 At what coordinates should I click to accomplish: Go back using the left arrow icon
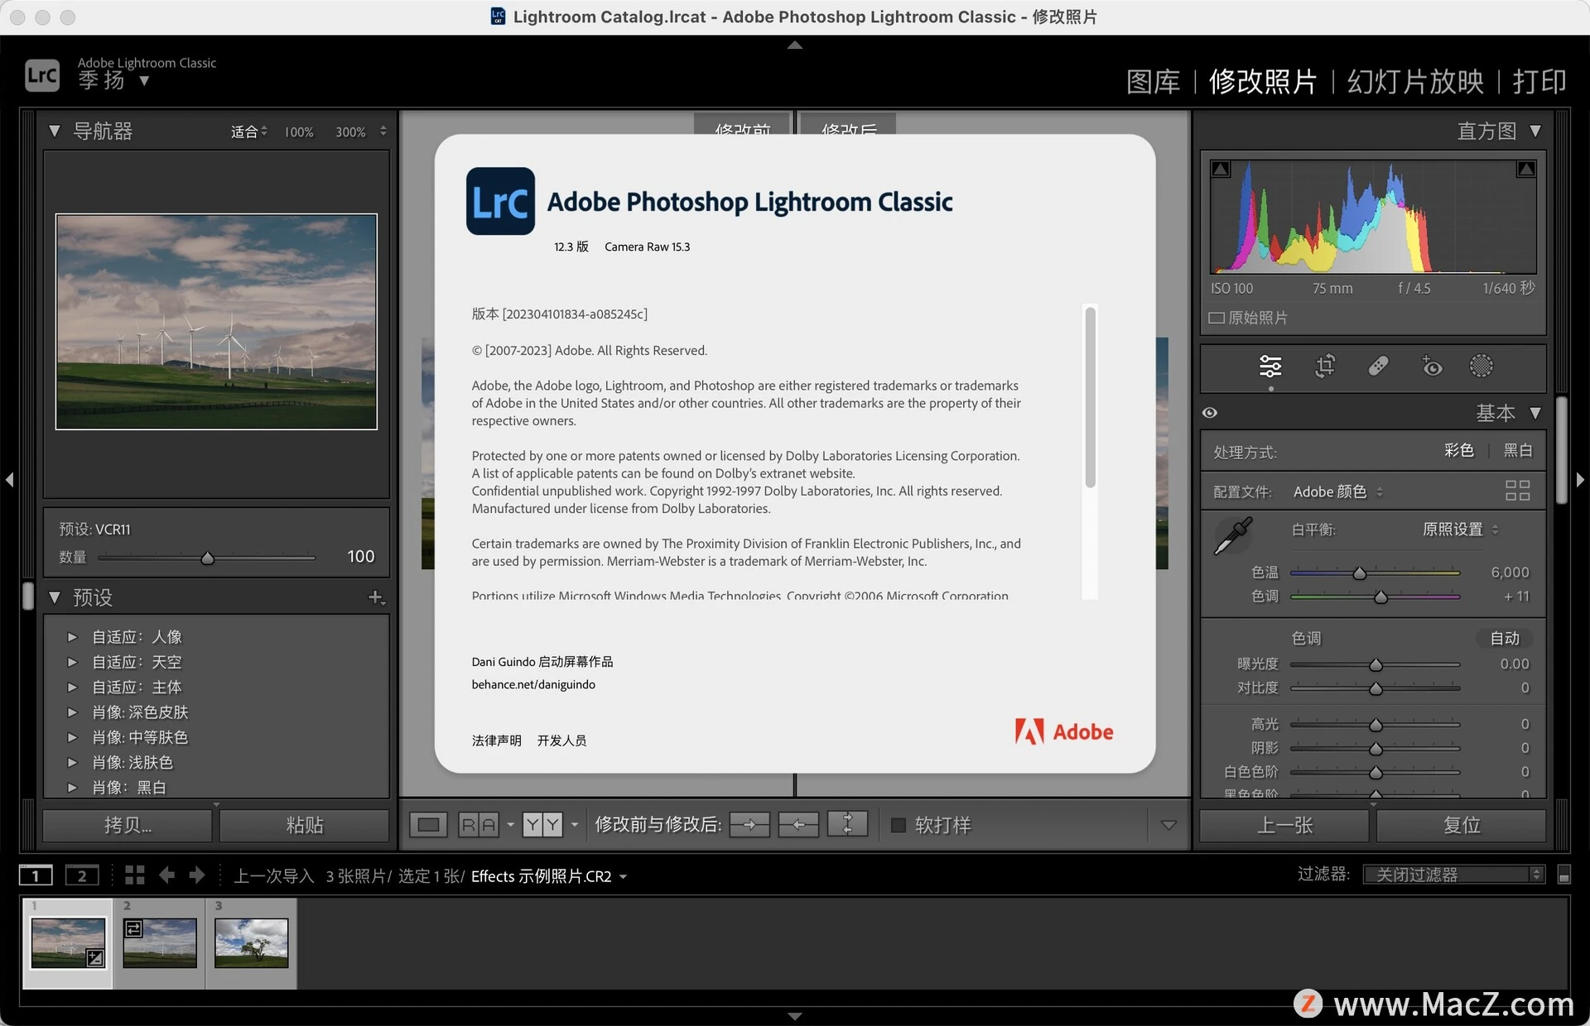166,875
